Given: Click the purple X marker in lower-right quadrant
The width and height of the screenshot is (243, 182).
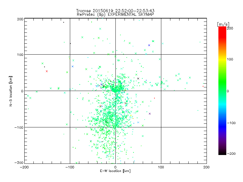Looking at the screenshot, I should [150, 114].
